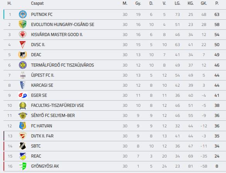The image size is (226, 173).
Task: Follow the Facultas-Tiszafüredi VSE link
Action: 58,105
